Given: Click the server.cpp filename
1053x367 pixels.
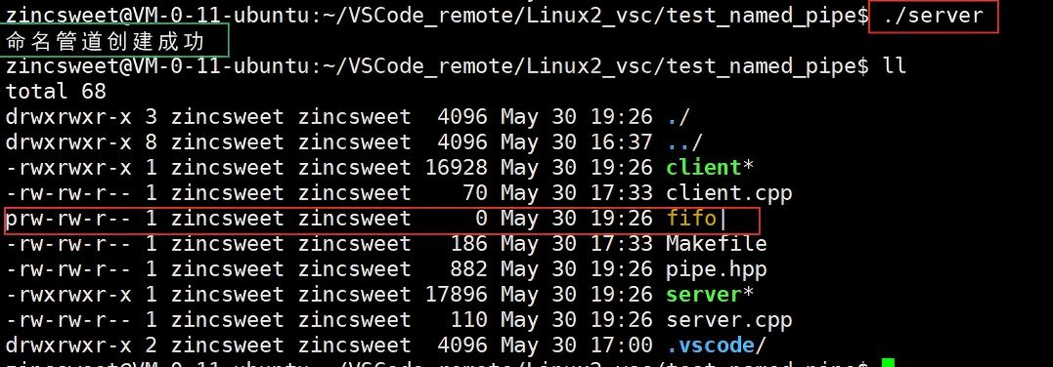Looking at the screenshot, I should coord(728,320).
